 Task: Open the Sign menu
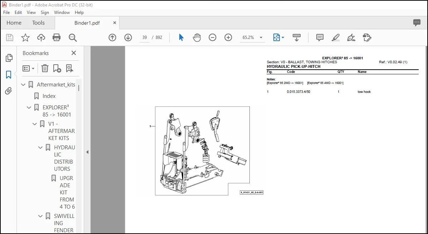coord(45,13)
